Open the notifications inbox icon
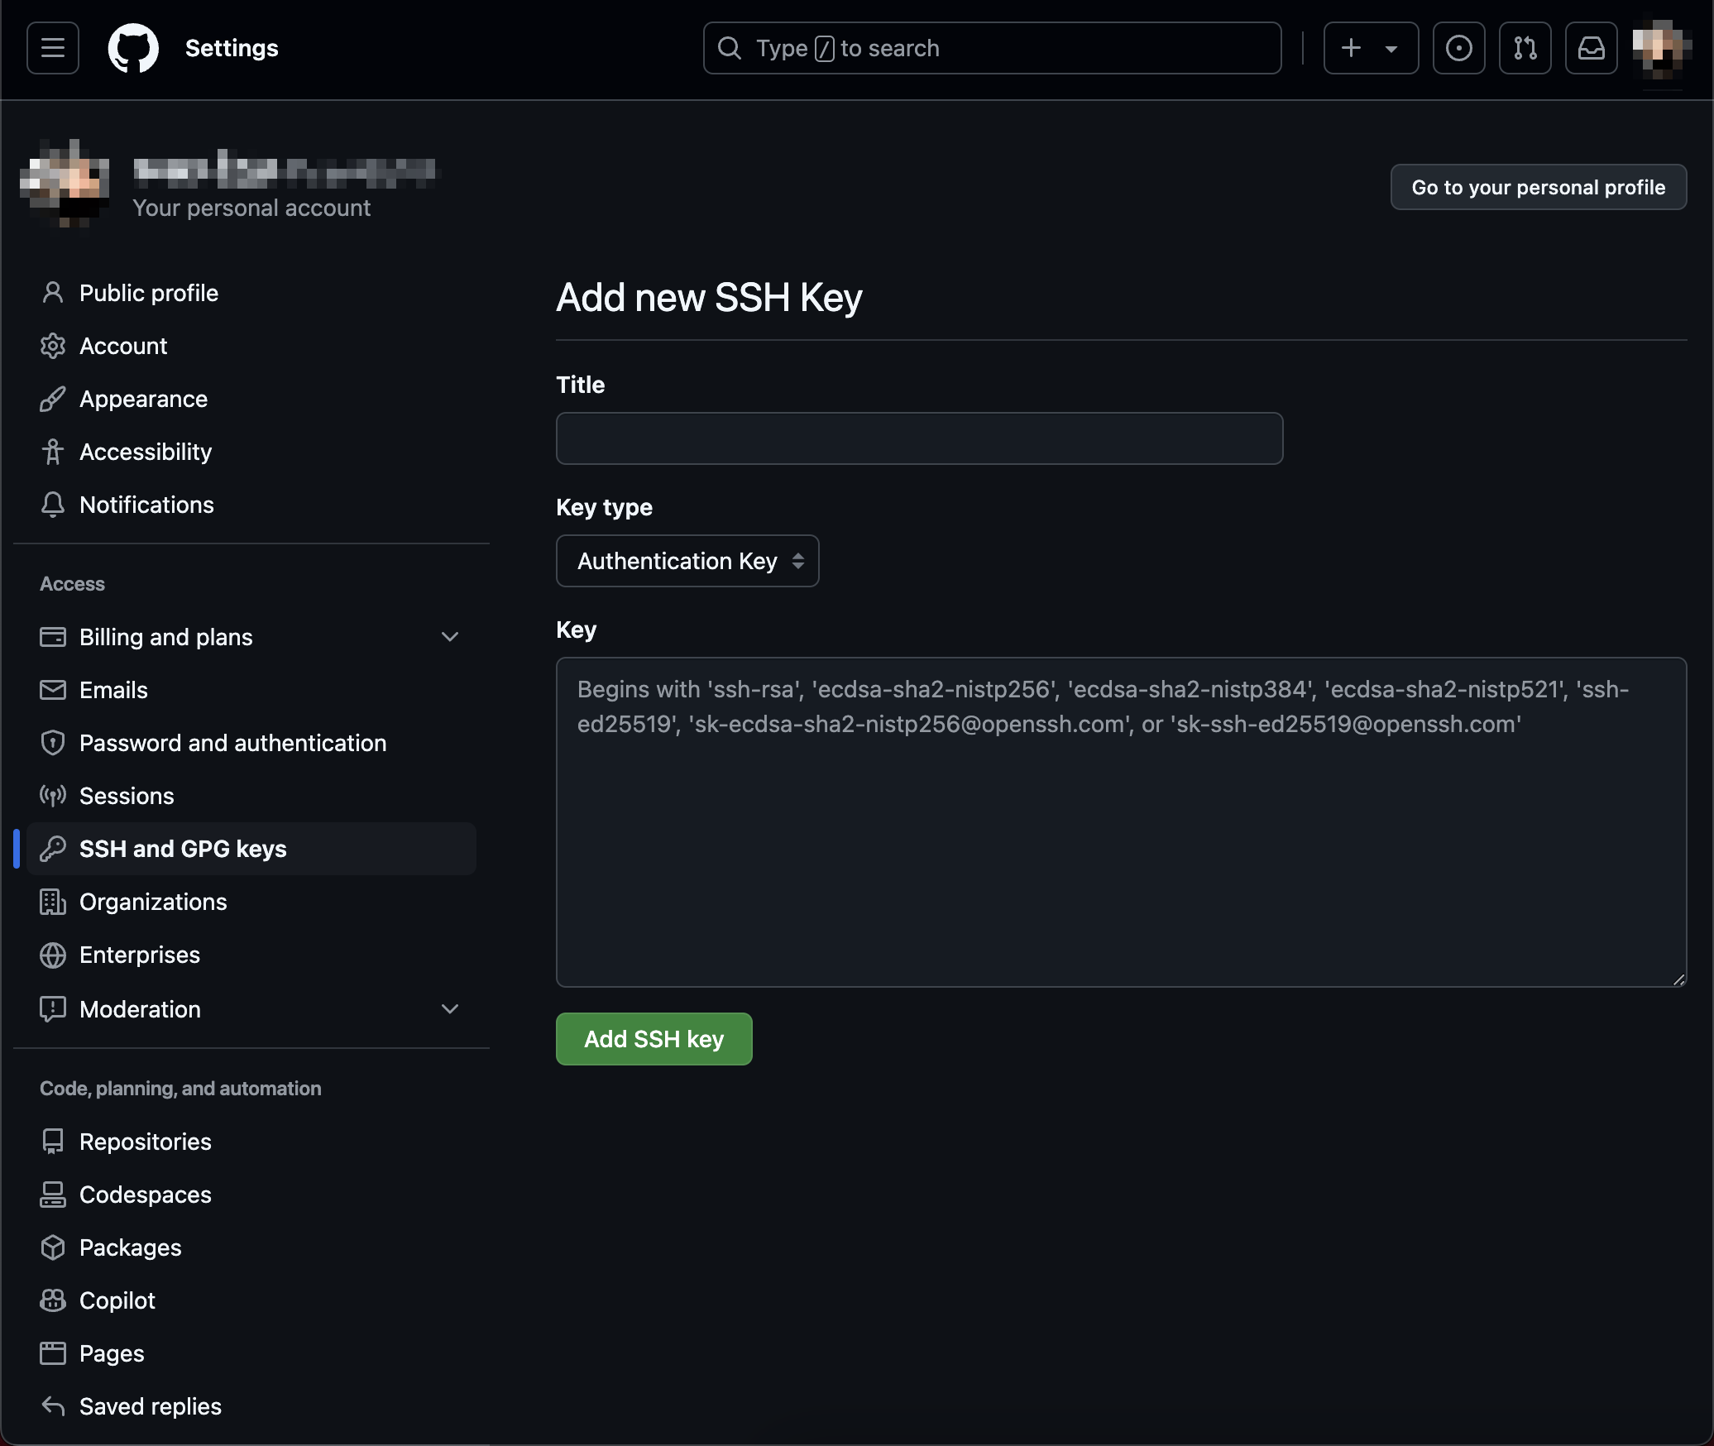The height and width of the screenshot is (1446, 1714). click(x=1591, y=48)
